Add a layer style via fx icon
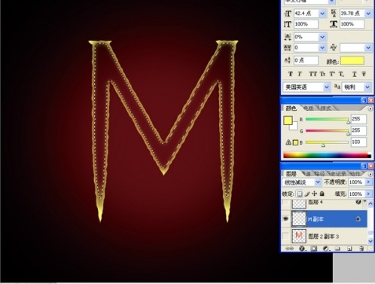The image size is (375, 284). pos(302,249)
